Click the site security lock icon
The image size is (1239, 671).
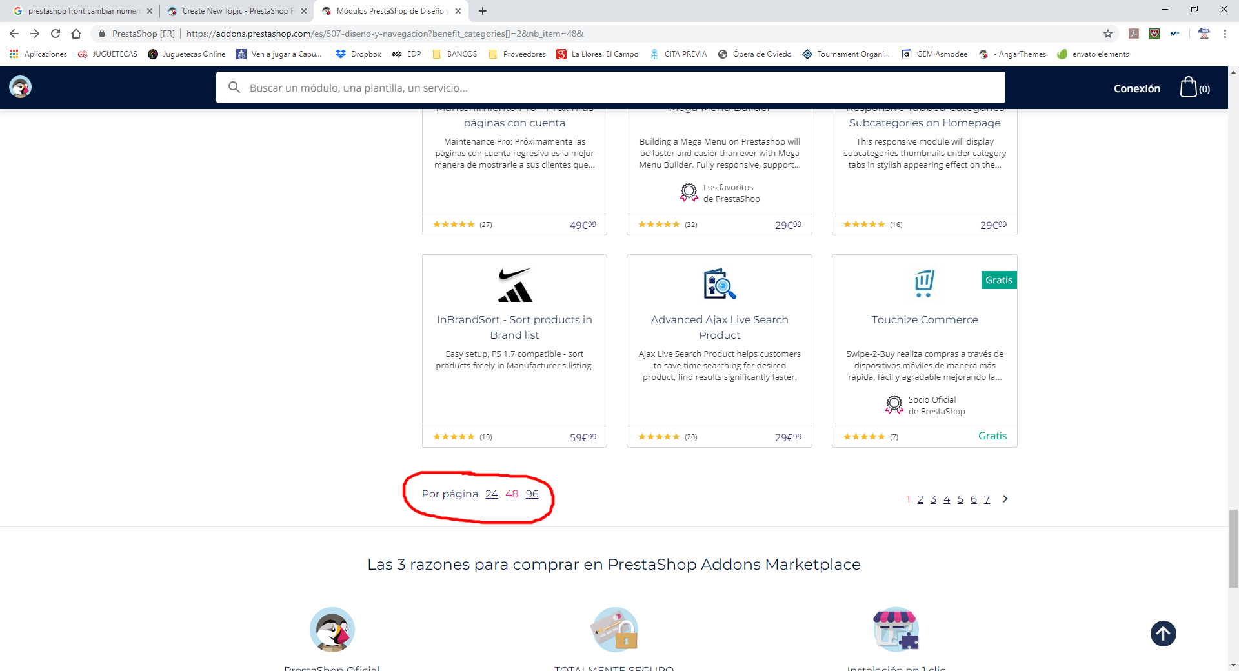click(x=101, y=34)
